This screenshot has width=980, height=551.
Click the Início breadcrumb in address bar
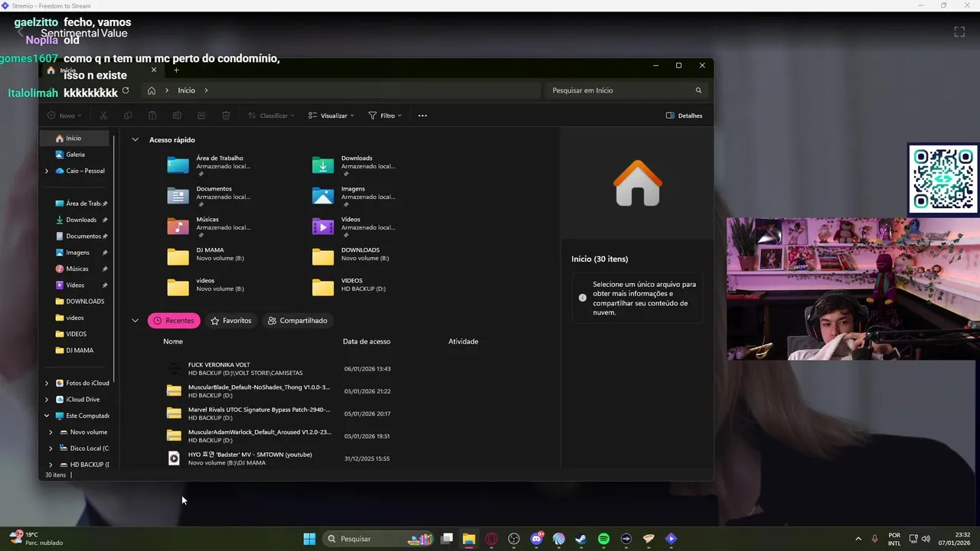[x=186, y=90]
